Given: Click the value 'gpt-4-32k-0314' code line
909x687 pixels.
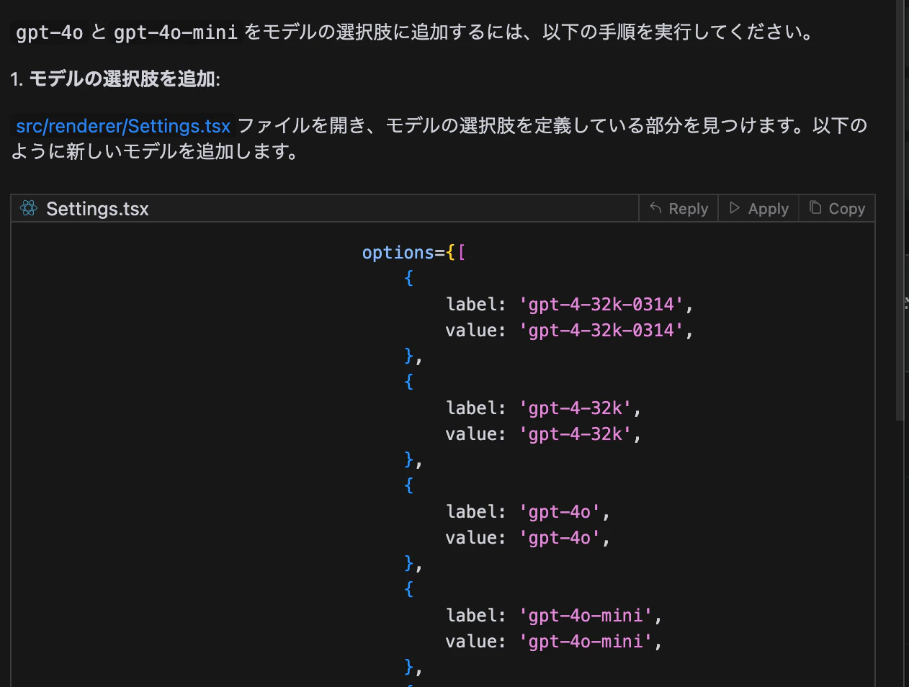Looking at the screenshot, I should pyautogui.click(x=569, y=331).
